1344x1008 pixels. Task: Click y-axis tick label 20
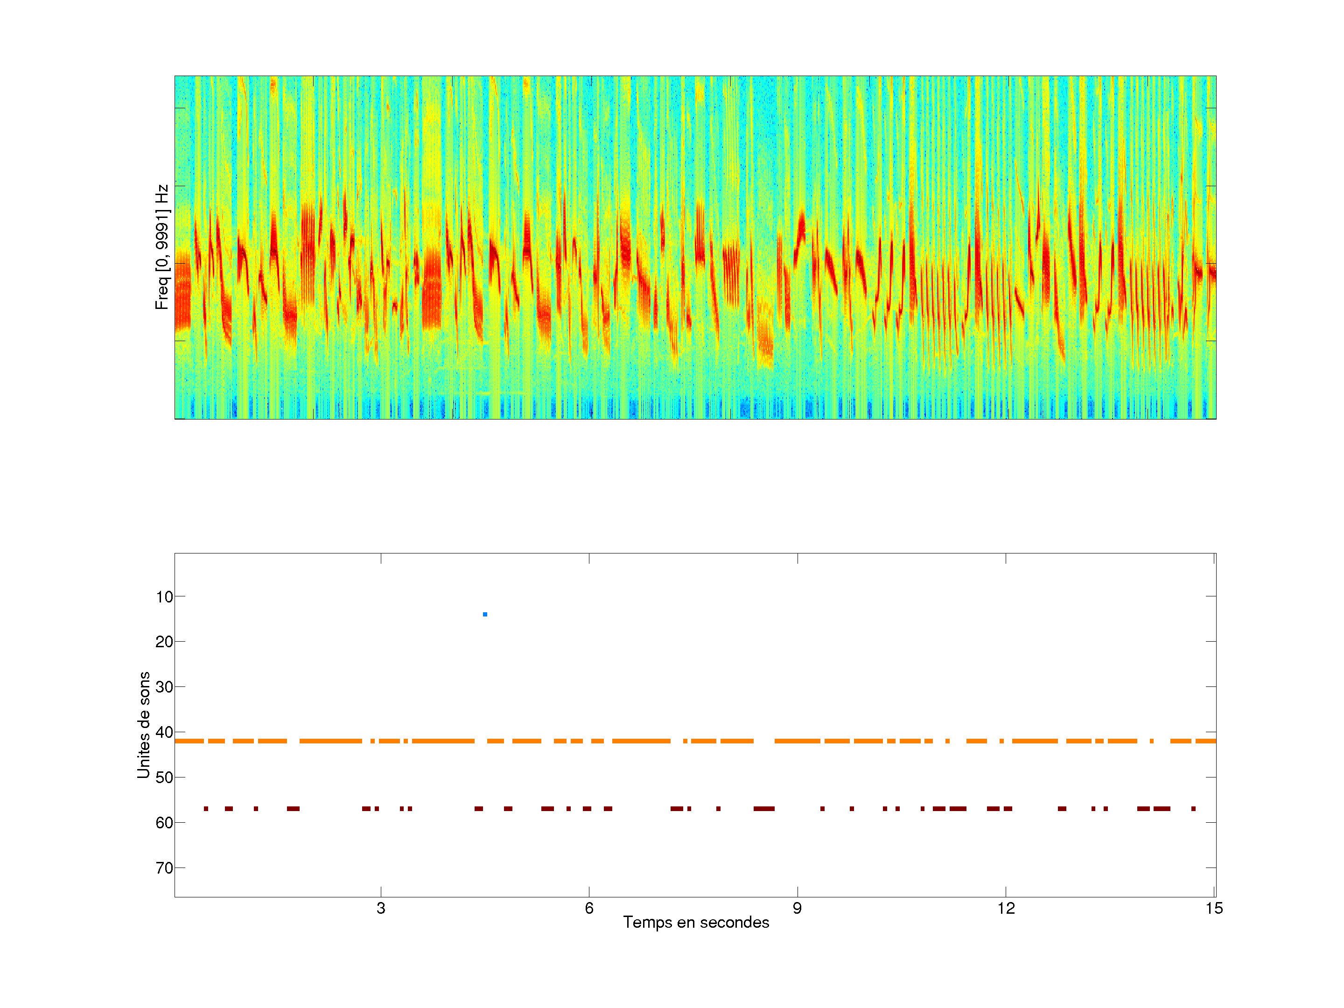(164, 642)
